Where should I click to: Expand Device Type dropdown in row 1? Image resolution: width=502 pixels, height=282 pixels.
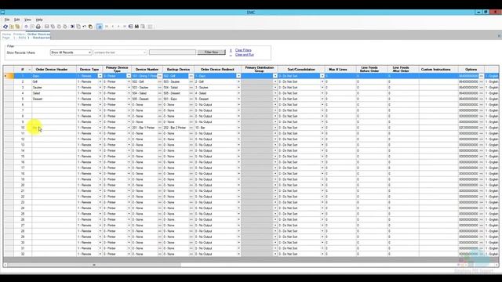point(100,76)
